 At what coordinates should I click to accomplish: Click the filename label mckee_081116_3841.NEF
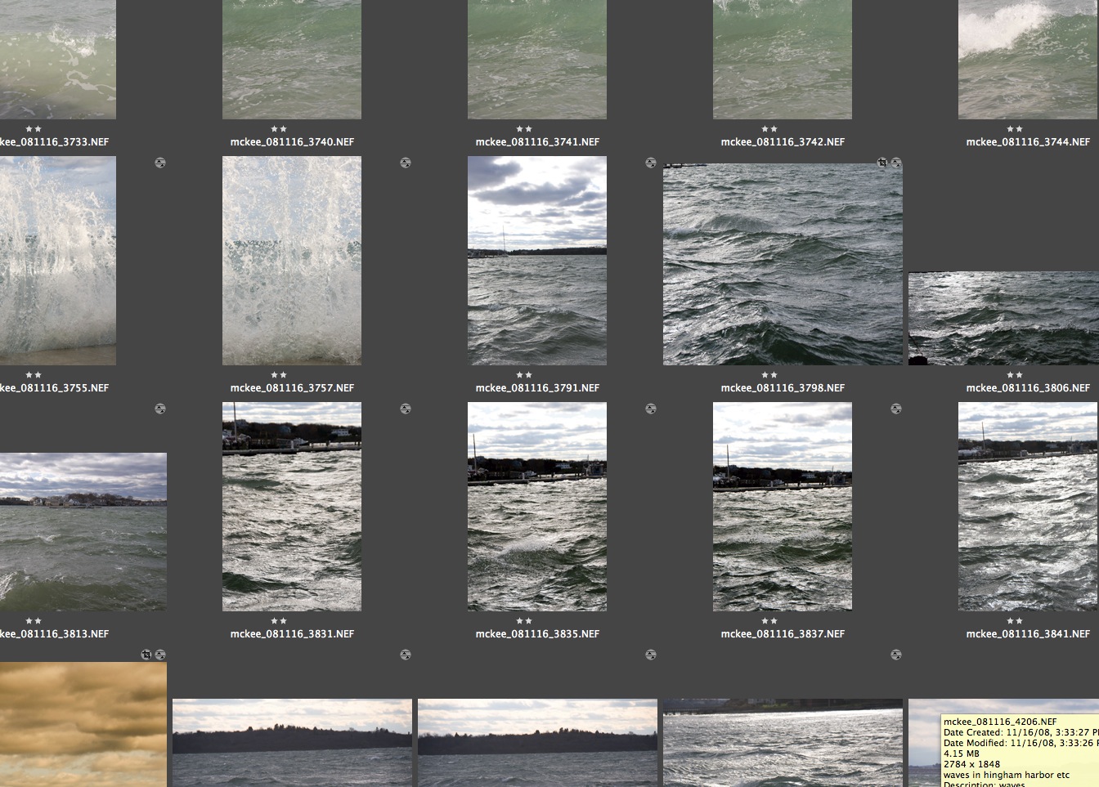pyautogui.click(x=1028, y=634)
